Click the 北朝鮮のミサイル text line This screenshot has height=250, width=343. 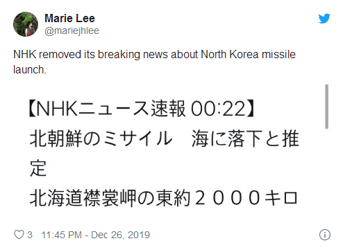[x=101, y=139]
